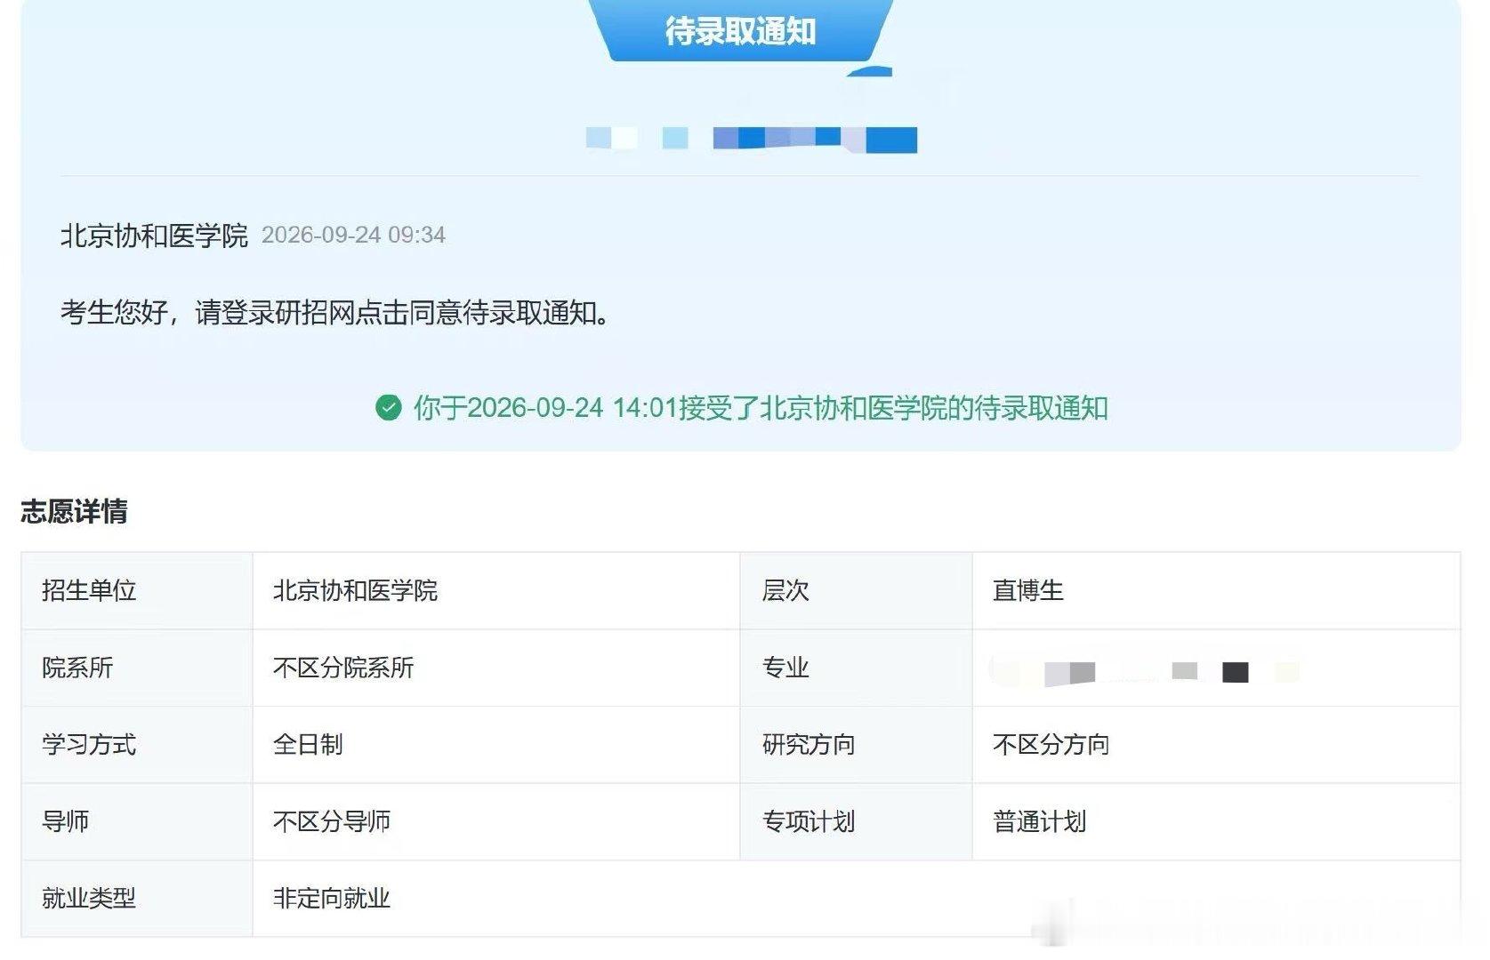Click the 专项计划 label cell
Viewport: 1490px width, 960px height.
tap(856, 822)
